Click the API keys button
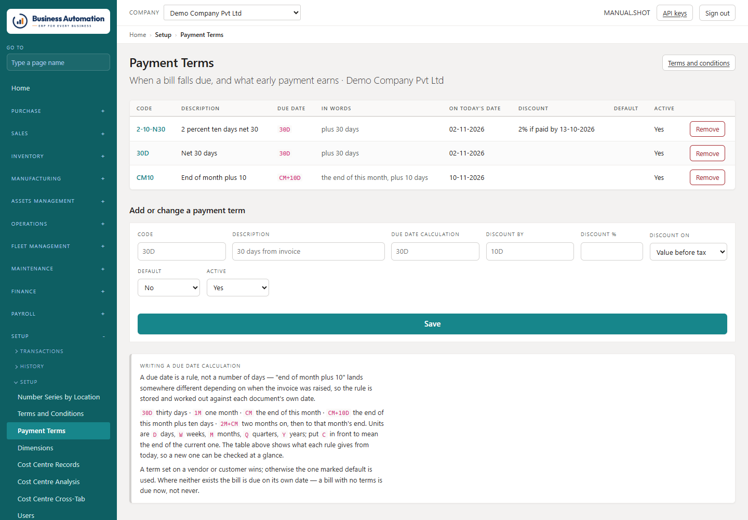 [x=675, y=13]
